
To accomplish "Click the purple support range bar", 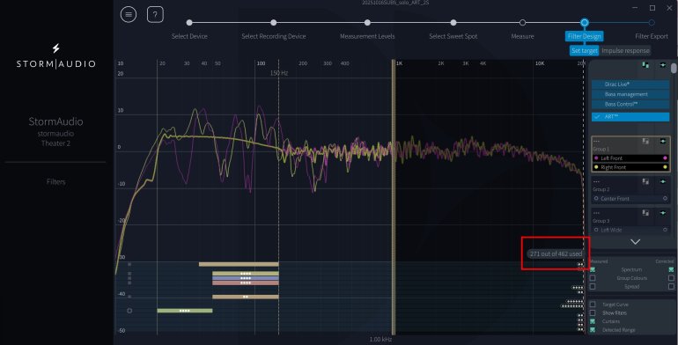I will point(246,278).
